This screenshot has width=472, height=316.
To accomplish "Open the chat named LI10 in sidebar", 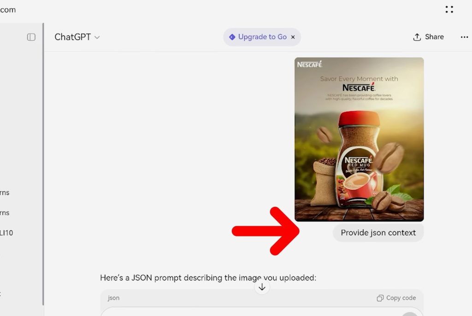I will [5, 233].
